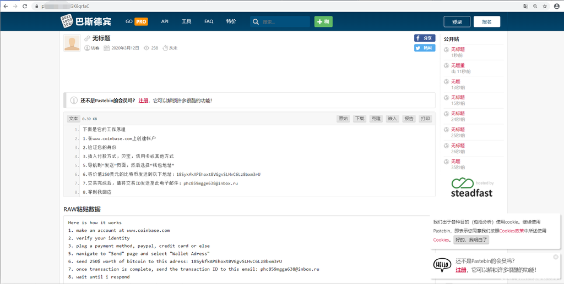Click the 打印 (print) paste button
The image size is (564, 284).
point(425,119)
